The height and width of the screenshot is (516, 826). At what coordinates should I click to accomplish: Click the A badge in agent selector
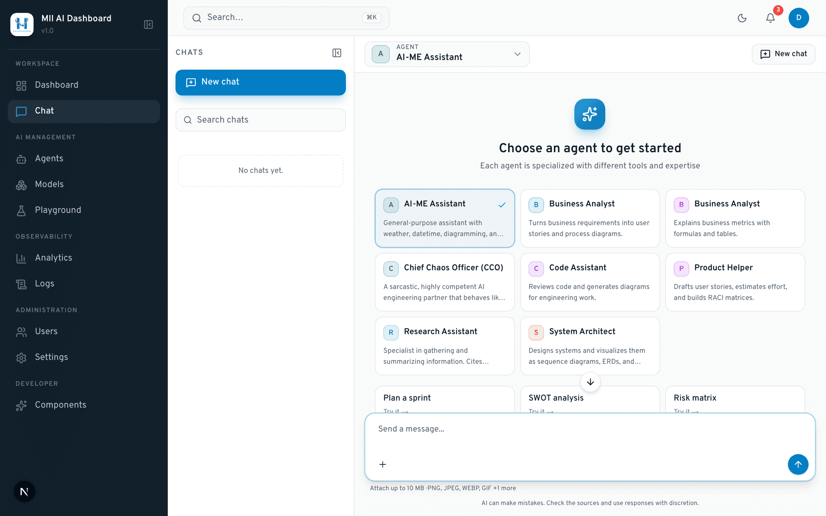(x=381, y=54)
